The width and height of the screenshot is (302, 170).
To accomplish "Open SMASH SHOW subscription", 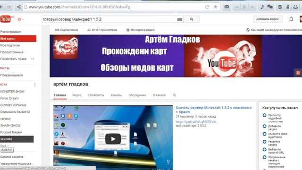I will [10, 126].
